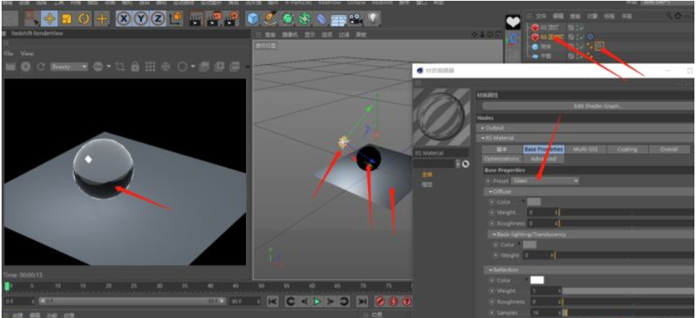
Task: Click the film strip icon in RenderView toolbar
Action: click(x=10, y=67)
